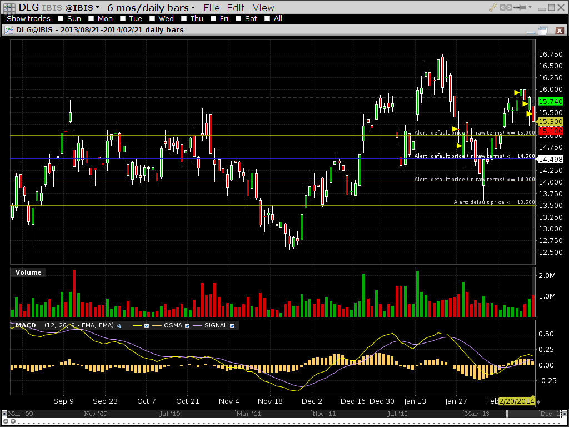Toggle Fri show-trades checkbox
This screenshot has width=569, height=427.
(213, 18)
